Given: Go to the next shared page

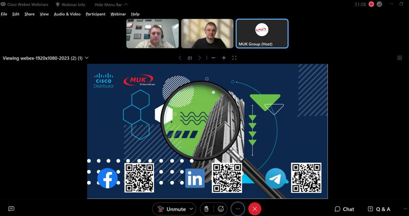Looking at the screenshot, I should [x=200, y=58].
